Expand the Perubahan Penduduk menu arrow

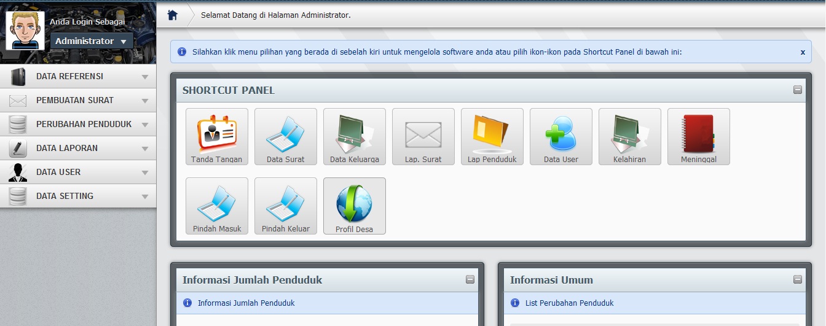point(145,125)
